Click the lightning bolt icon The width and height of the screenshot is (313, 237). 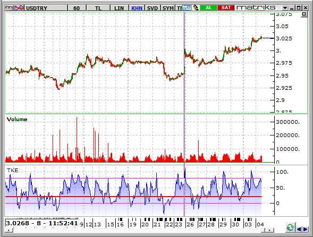tap(196, 8)
